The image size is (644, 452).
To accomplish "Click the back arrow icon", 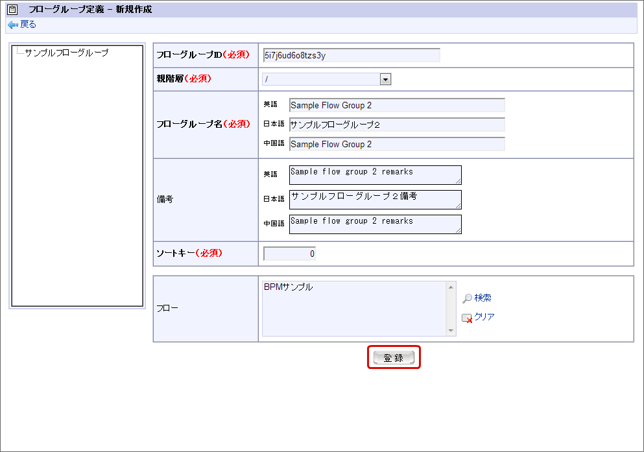I will coord(13,25).
